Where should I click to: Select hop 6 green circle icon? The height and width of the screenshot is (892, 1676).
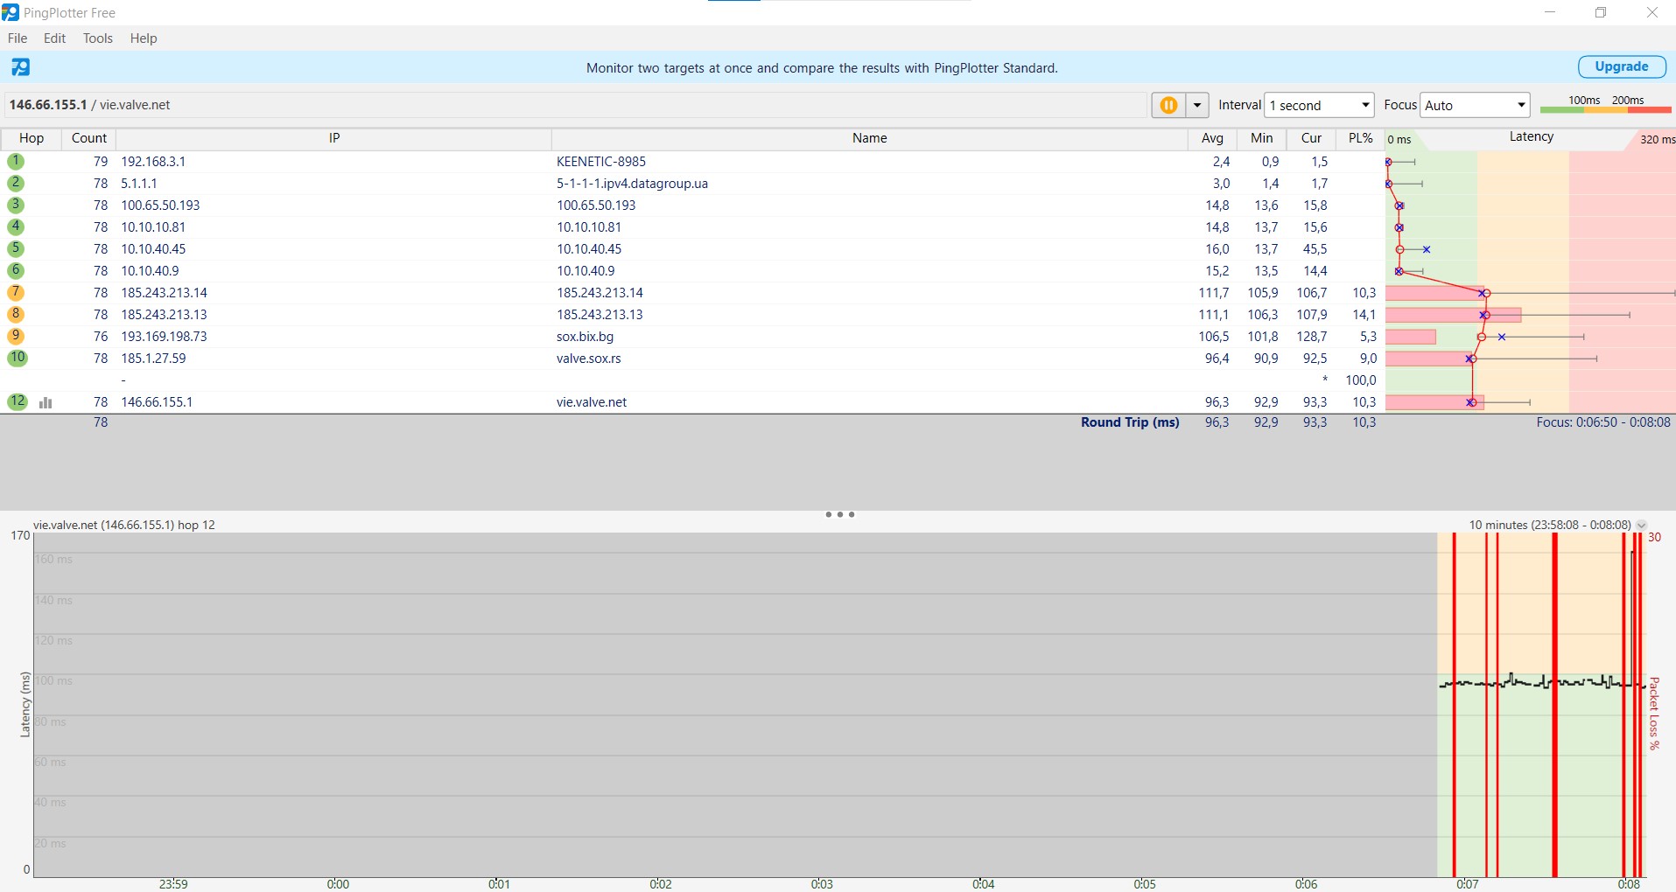(x=16, y=270)
